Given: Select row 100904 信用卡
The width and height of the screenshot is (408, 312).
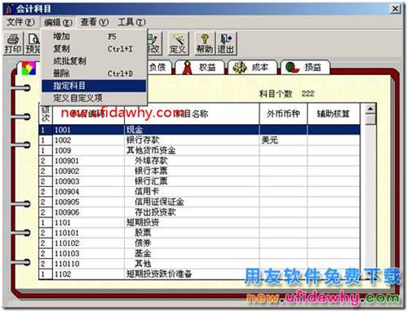Looking at the screenshot, I should tap(200, 192).
